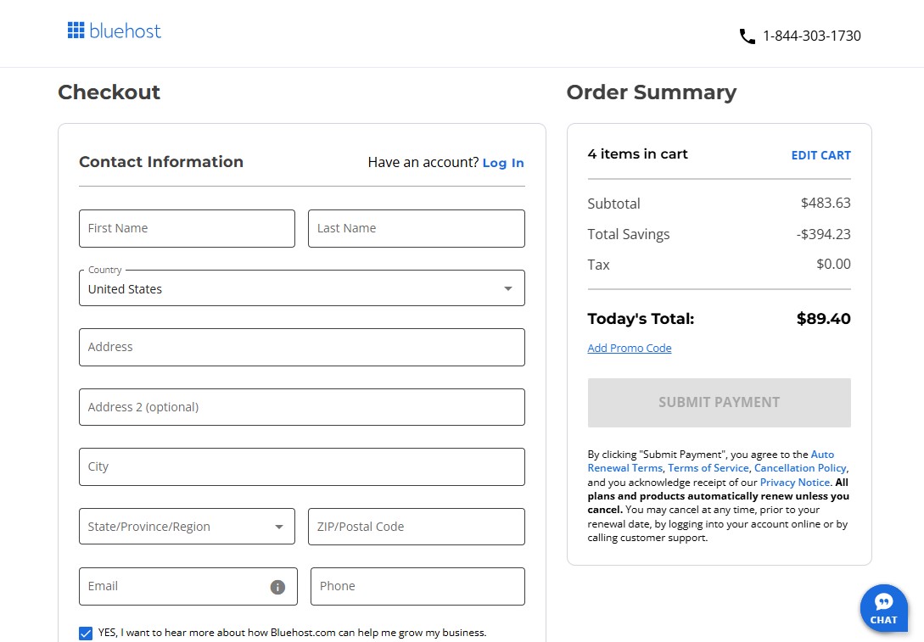Click the phone handset icon
Viewport: 924px width, 642px height.
point(748,36)
